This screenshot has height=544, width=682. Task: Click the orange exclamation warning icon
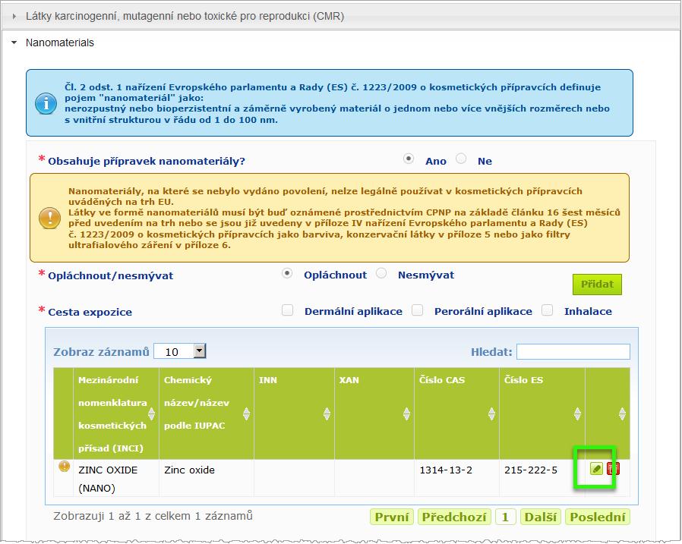pos(49,218)
